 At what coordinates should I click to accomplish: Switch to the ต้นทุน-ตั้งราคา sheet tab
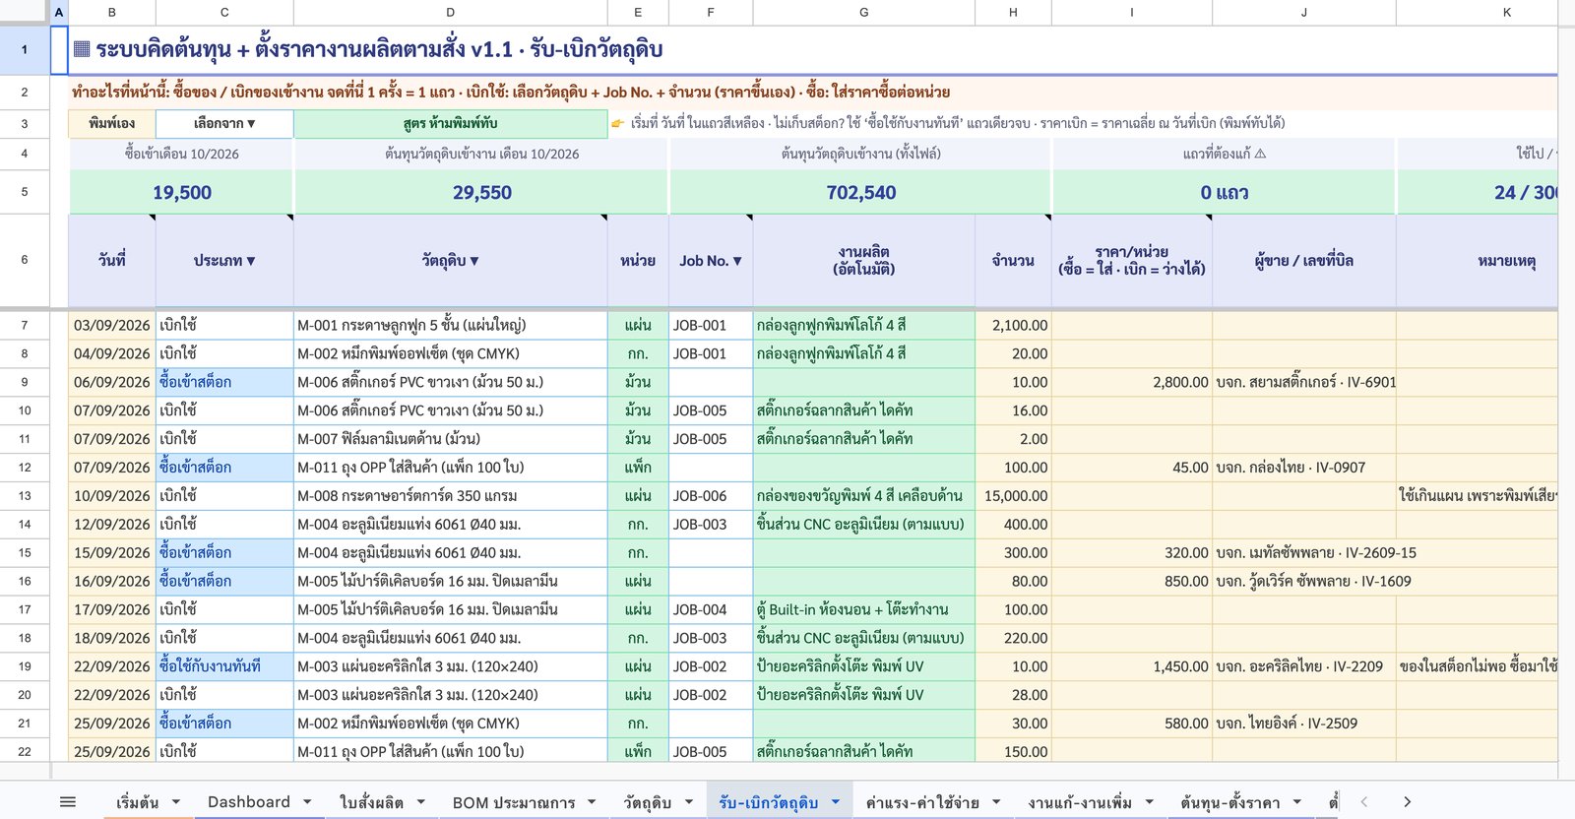pyautogui.click(x=1230, y=802)
